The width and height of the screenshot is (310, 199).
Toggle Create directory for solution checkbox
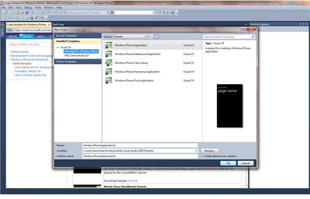[203, 156]
